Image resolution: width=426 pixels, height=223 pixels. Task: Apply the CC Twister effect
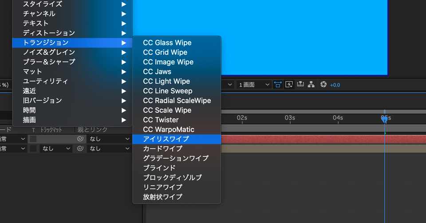pyautogui.click(x=177, y=120)
